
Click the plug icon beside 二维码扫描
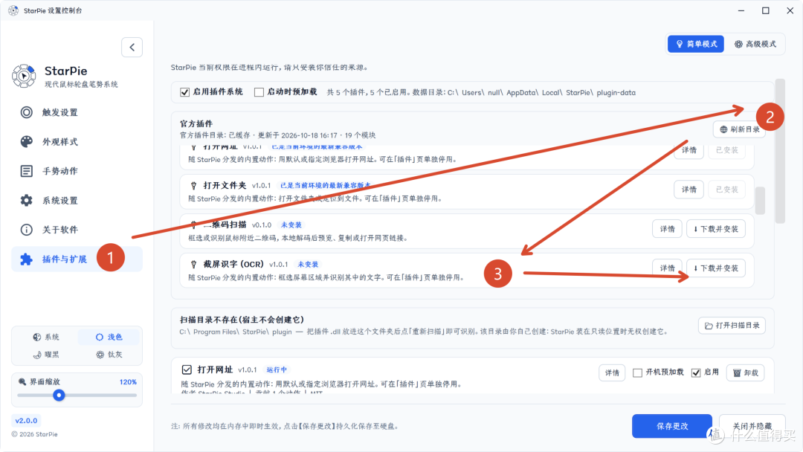click(193, 225)
